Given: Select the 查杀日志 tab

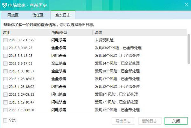Looking at the screenshot, I should pos(63,15).
